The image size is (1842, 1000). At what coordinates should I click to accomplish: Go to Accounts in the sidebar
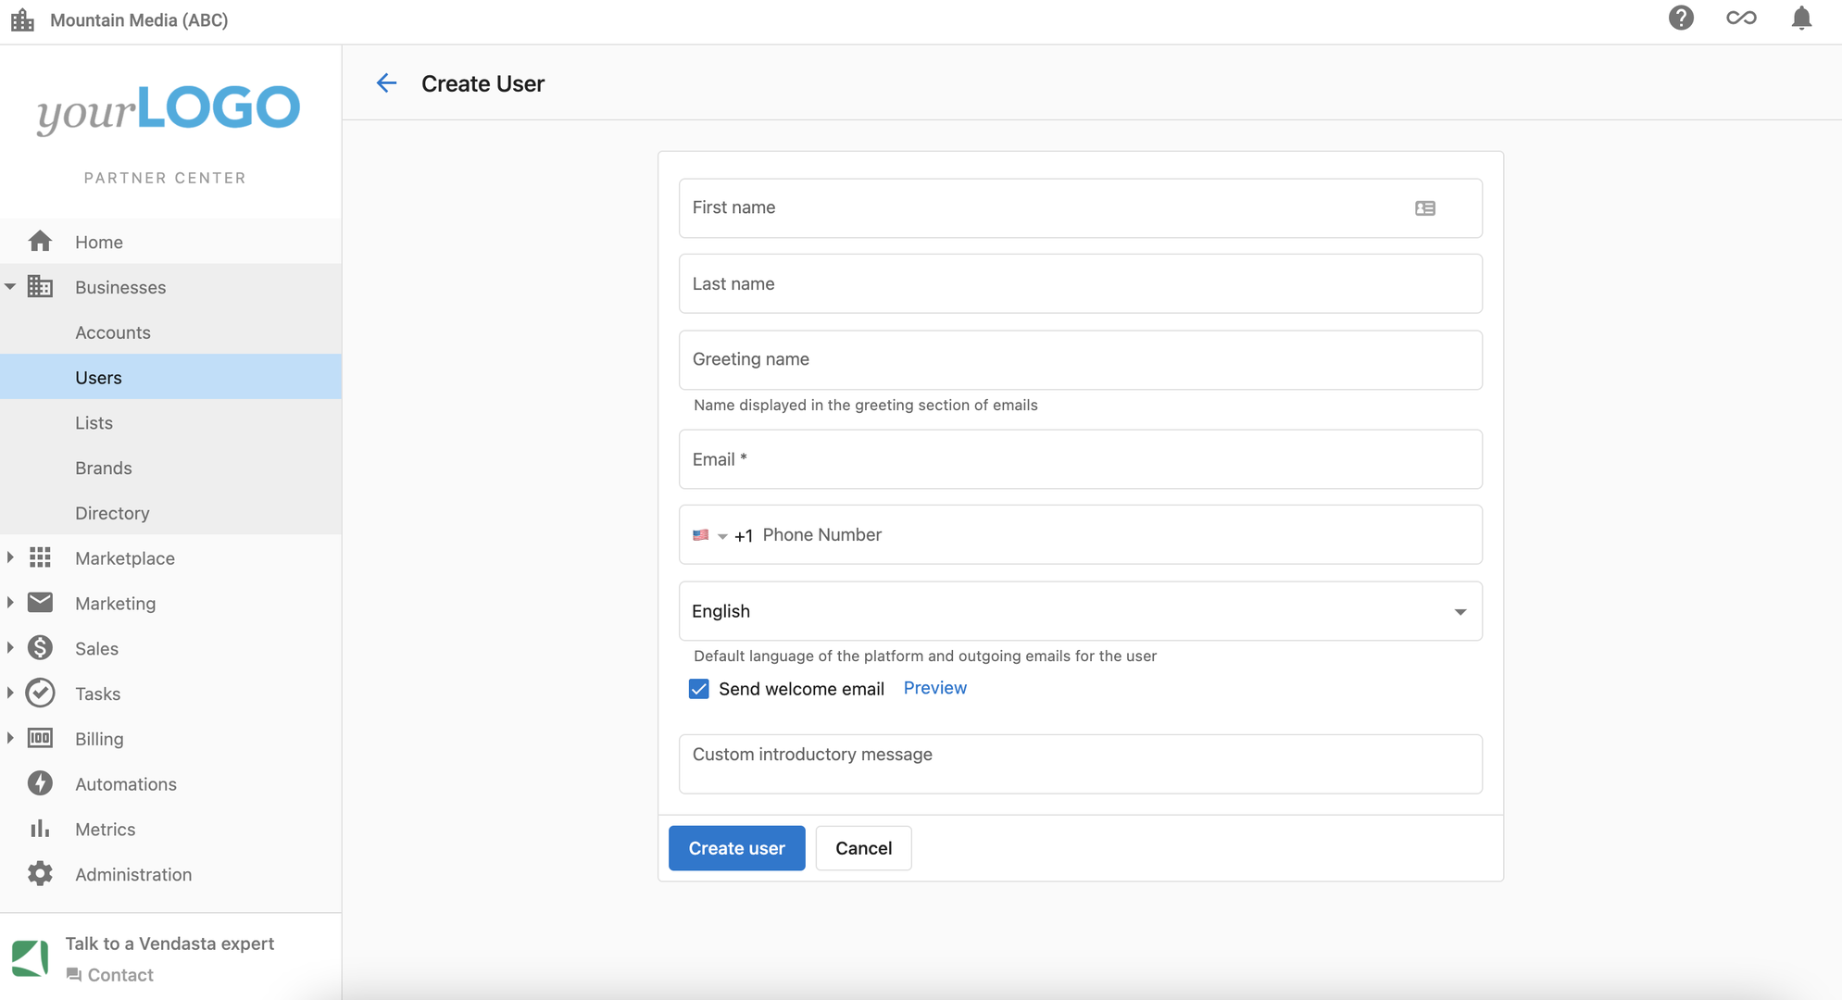coord(113,332)
